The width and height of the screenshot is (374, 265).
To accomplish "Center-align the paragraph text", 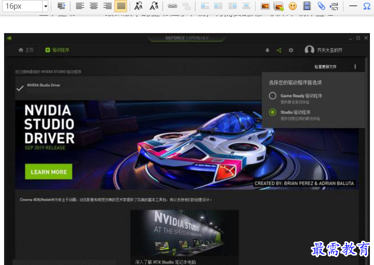I will click(93, 6).
